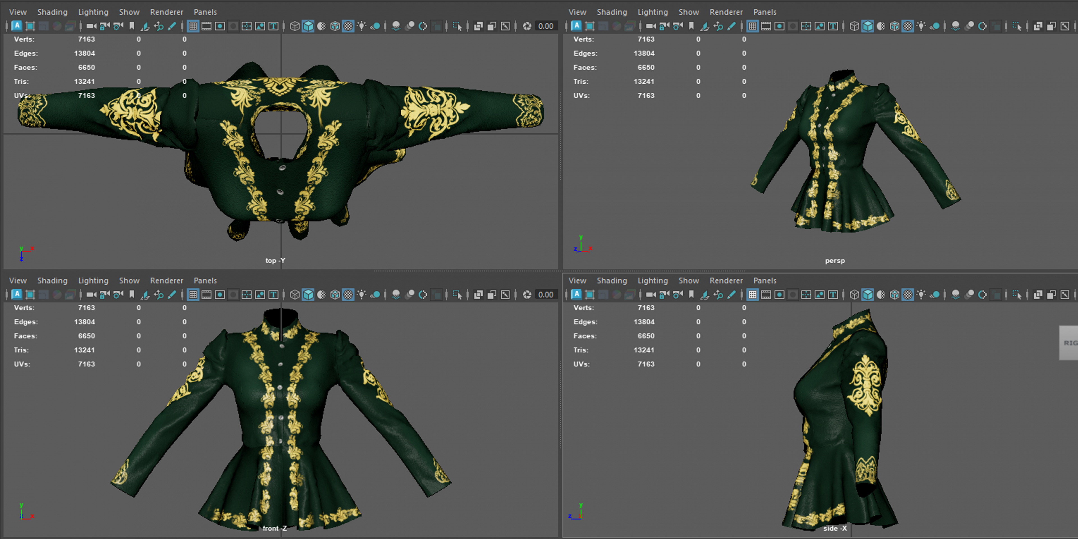Open Show menu in side view panel

click(x=689, y=281)
